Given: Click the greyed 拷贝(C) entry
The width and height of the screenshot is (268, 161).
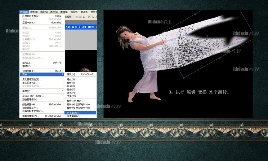Looking at the screenshot, I should point(42,36).
